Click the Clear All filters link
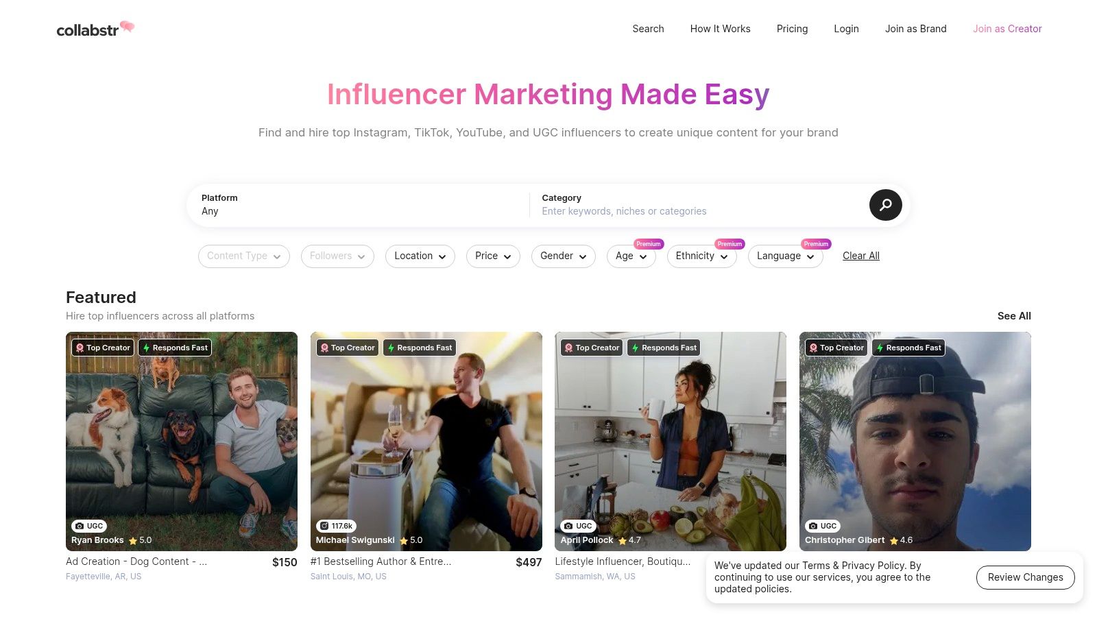This screenshot has width=1097, height=617. 860,256
